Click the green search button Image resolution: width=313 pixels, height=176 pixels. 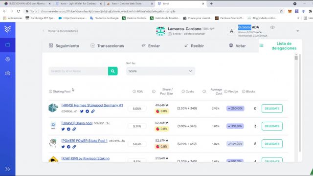tap(113, 71)
